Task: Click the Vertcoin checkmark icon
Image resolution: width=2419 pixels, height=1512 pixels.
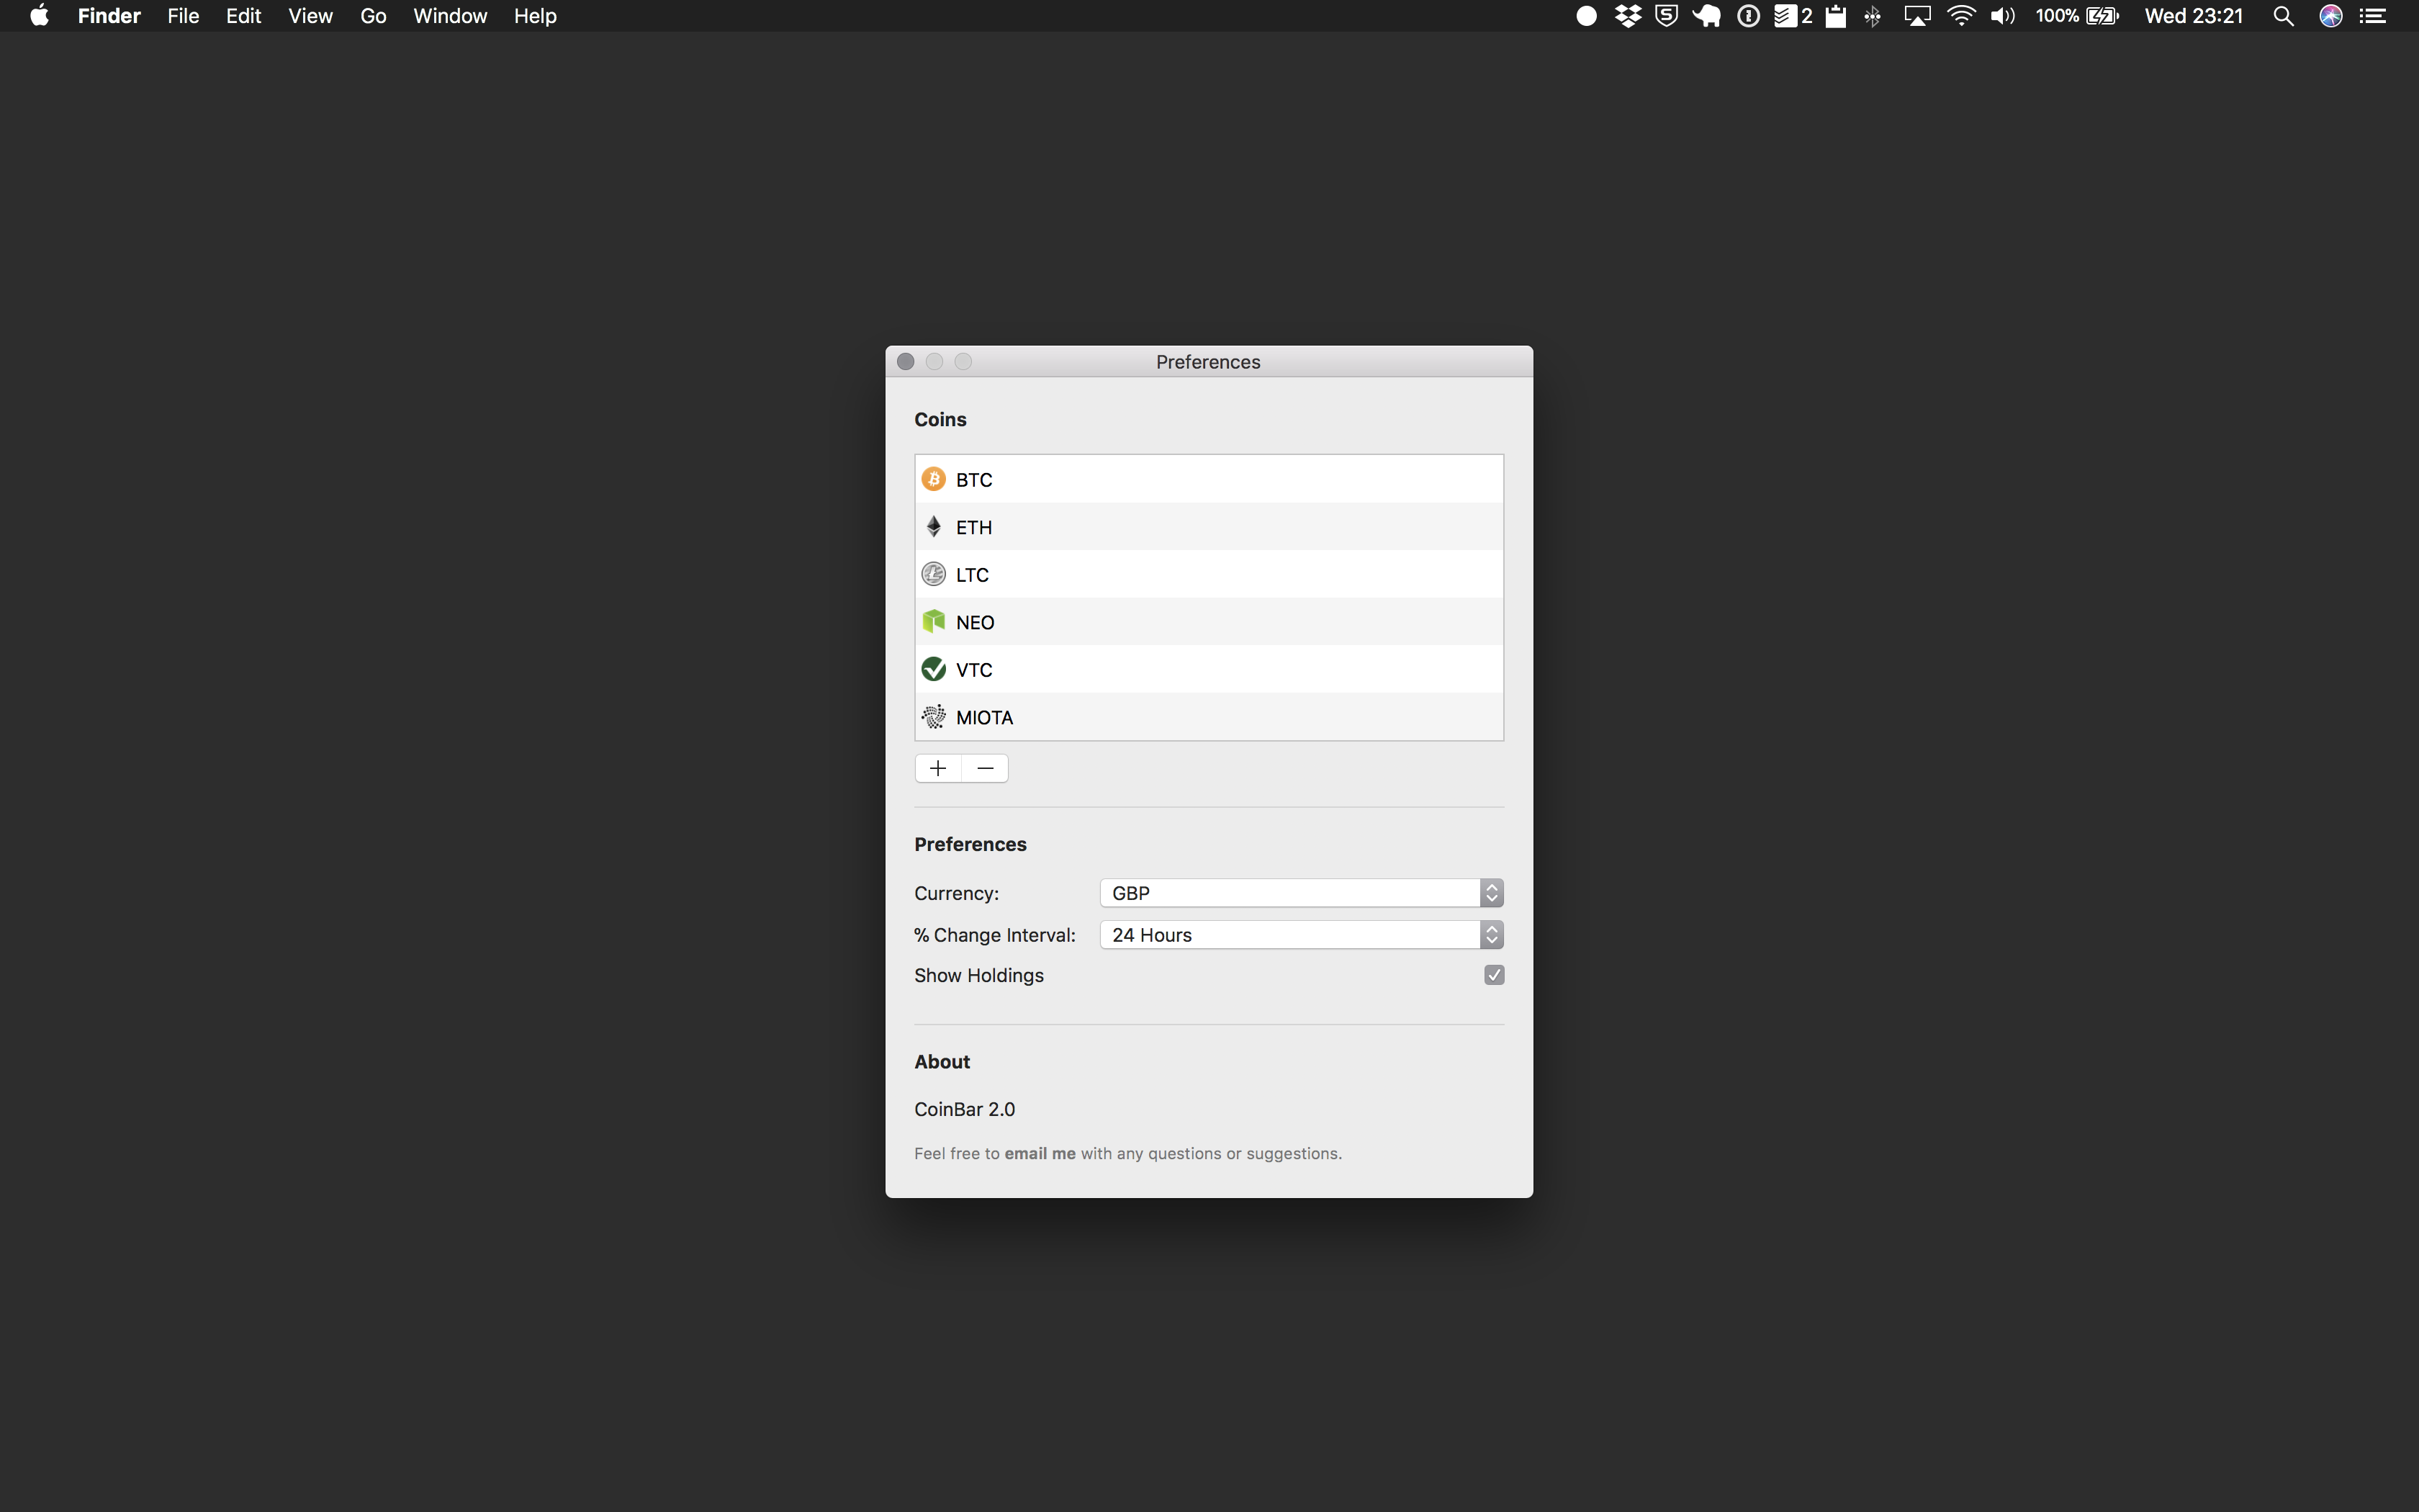Action: (x=934, y=669)
